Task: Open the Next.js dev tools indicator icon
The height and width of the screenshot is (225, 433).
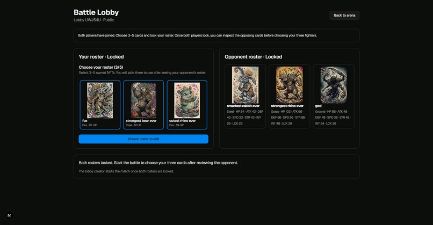Action: (x=9, y=216)
